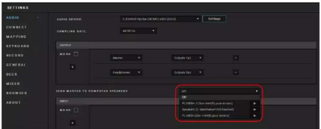Open the Master output type dropdown

126,58
